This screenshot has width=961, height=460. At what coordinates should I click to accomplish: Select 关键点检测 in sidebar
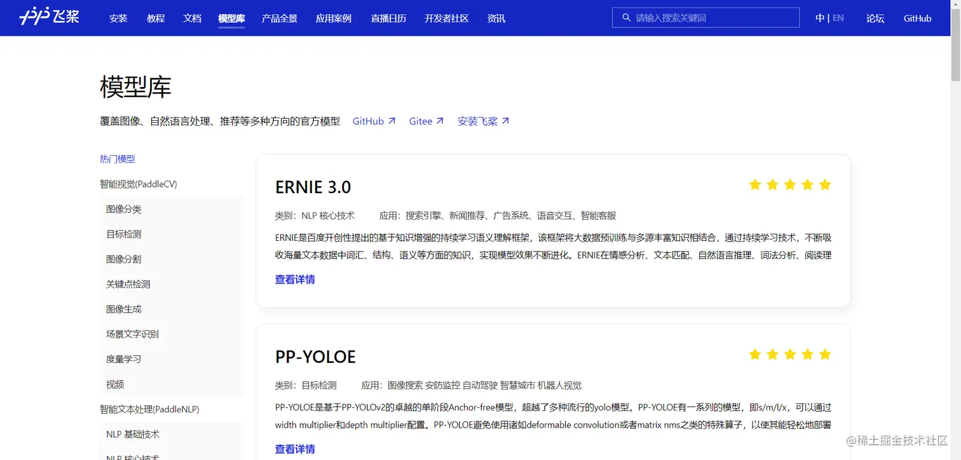[x=128, y=284]
